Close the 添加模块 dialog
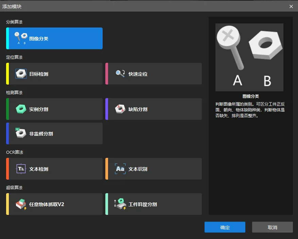This screenshot has height=239, width=298. (x=291, y=6)
